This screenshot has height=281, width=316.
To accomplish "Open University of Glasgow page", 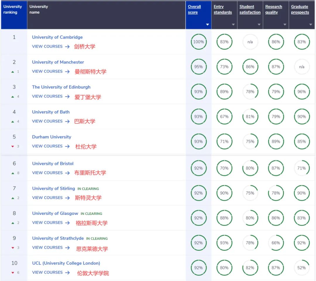I will pos(55,213).
